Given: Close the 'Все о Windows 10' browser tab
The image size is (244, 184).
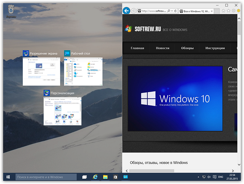Looking at the screenshot, I should pyautogui.click(x=212, y=11).
